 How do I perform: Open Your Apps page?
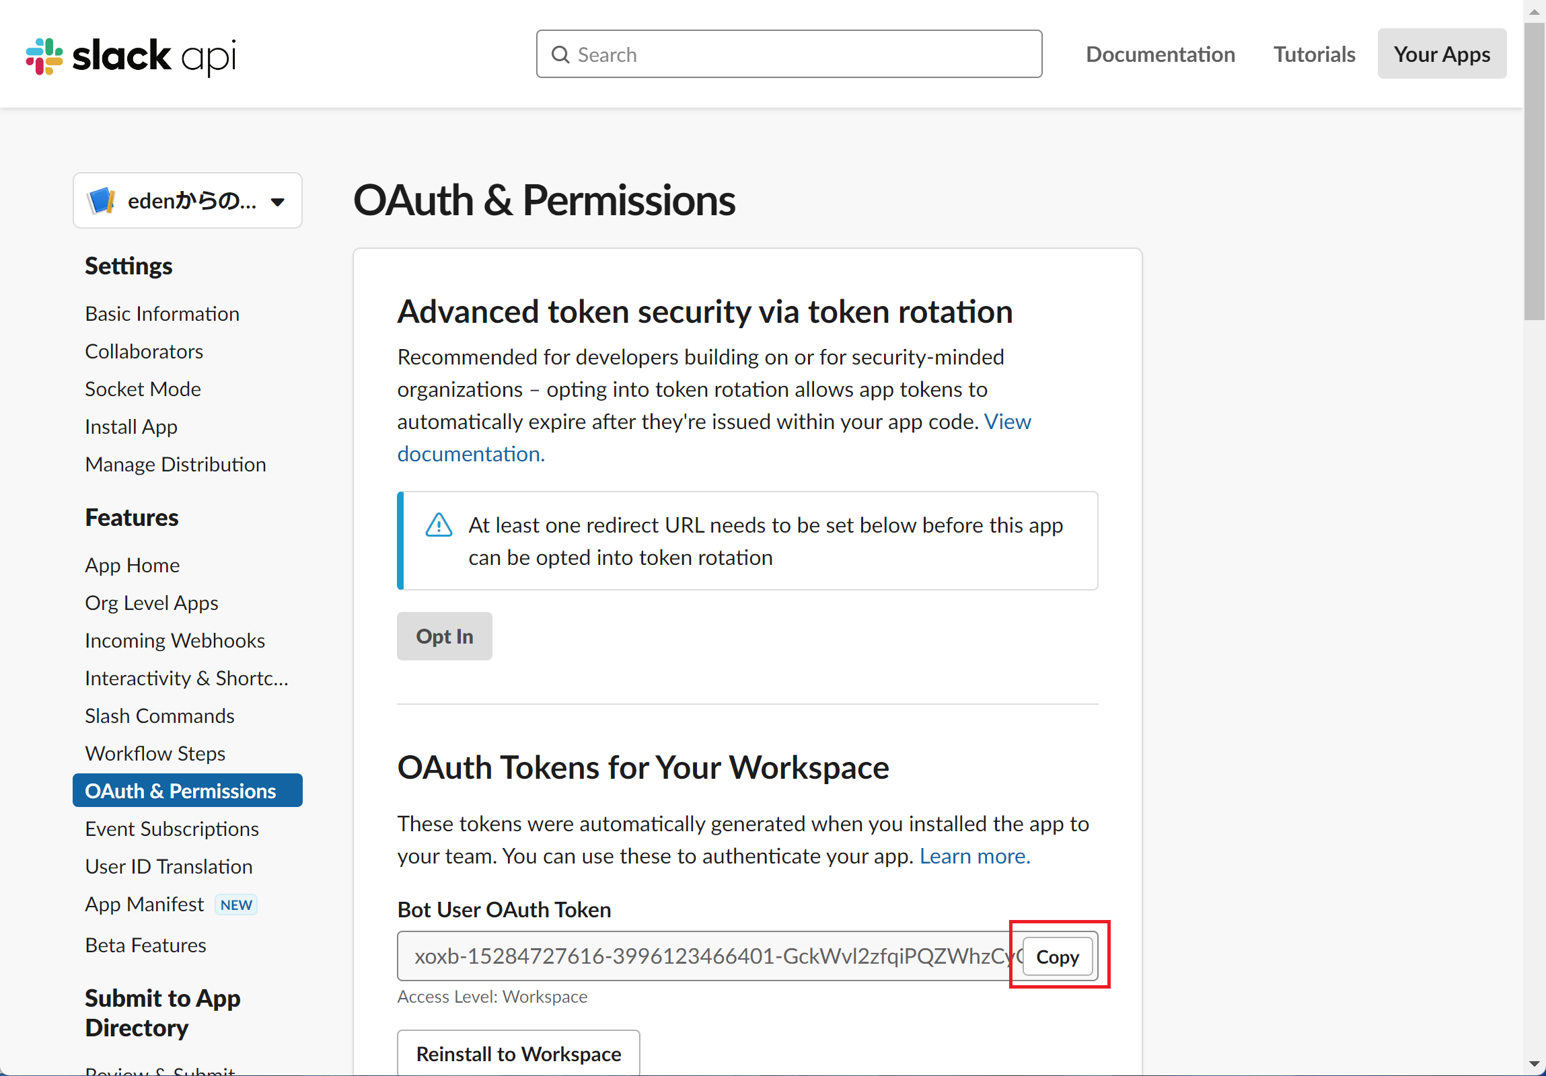[x=1442, y=54]
